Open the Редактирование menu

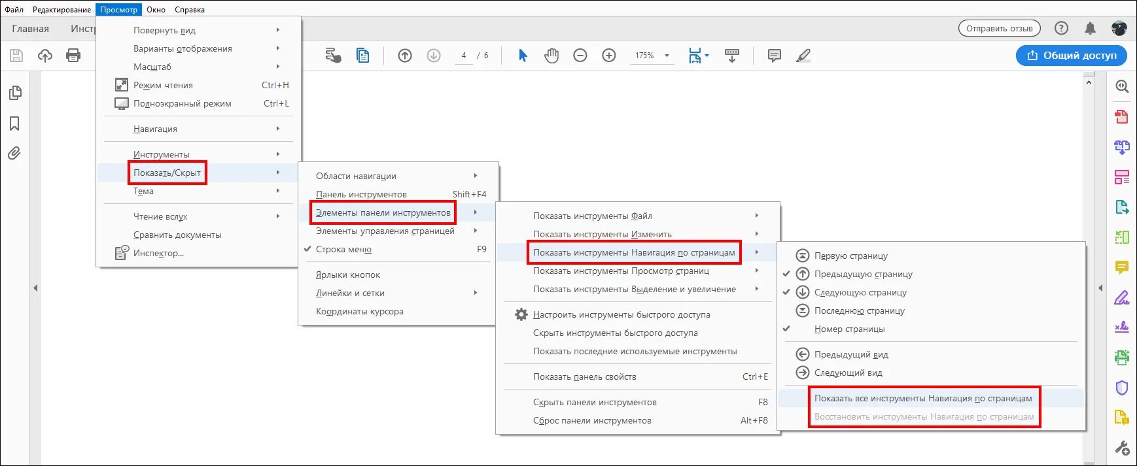click(x=62, y=10)
